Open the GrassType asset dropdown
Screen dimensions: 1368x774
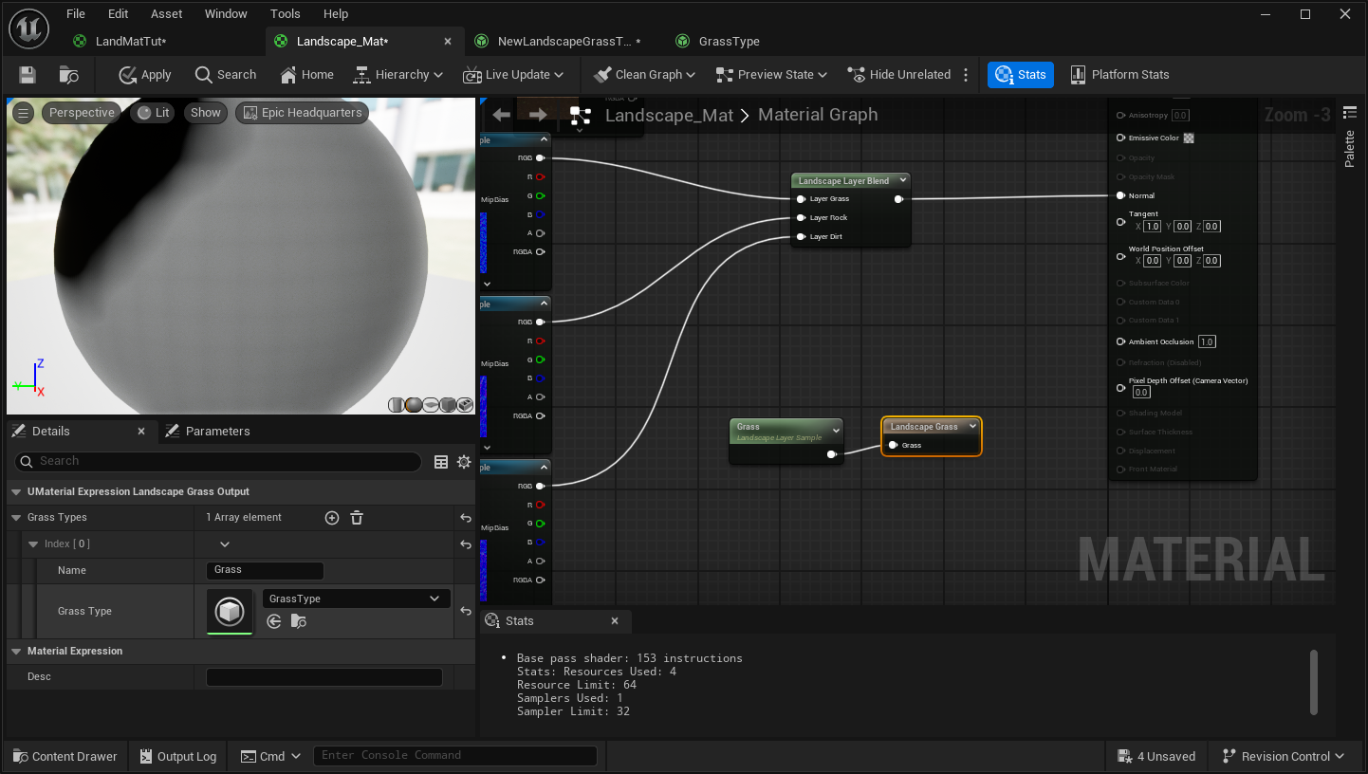pyautogui.click(x=356, y=599)
